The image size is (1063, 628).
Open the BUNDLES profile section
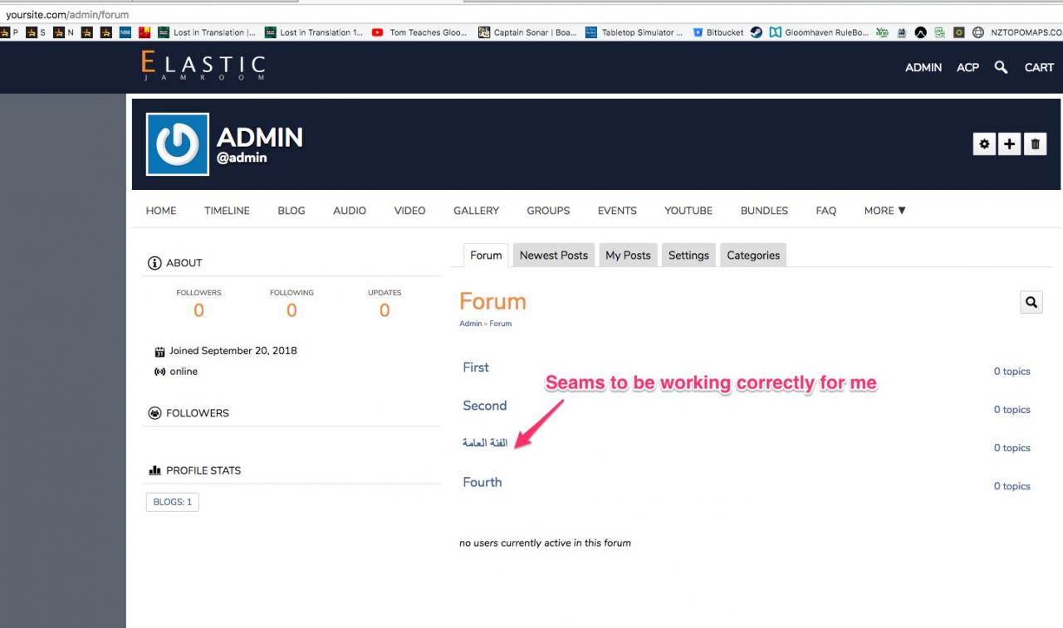pyautogui.click(x=764, y=211)
